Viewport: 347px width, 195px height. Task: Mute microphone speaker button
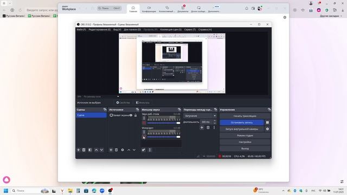[x=144, y=137]
